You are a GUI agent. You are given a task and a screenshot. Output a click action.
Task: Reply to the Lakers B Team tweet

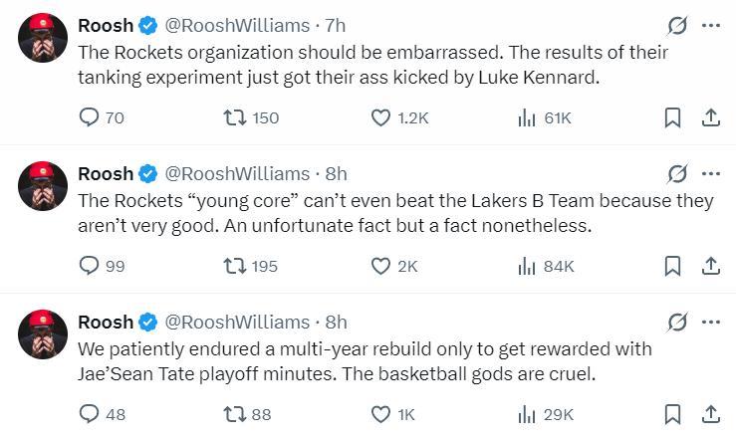click(90, 266)
